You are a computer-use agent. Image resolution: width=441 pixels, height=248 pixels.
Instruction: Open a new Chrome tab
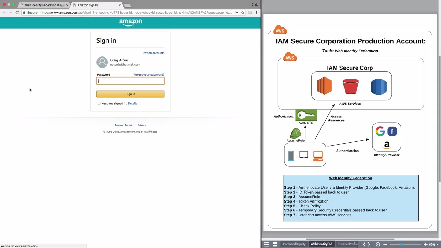click(127, 6)
